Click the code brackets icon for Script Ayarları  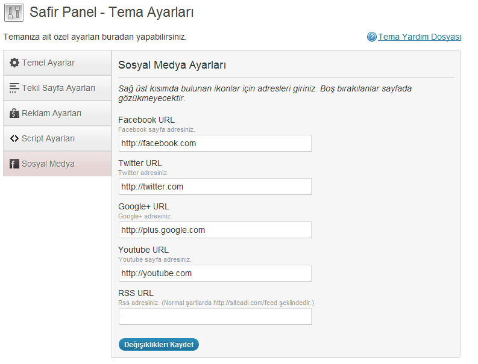(14, 138)
